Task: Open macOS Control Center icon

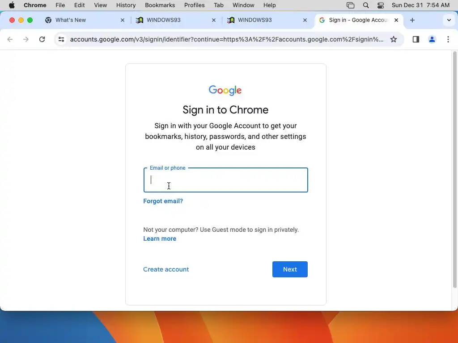Action: click(380, 5)
